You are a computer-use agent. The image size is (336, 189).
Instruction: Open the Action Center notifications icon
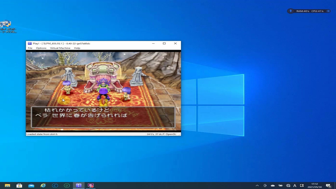328,185
